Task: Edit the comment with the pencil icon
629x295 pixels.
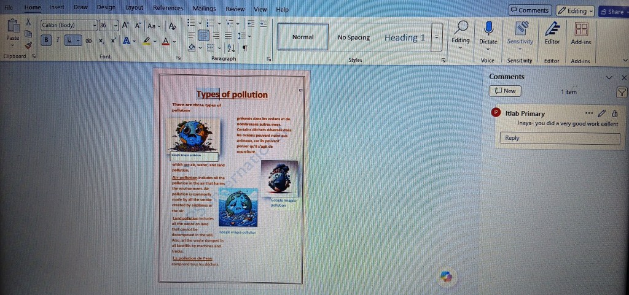Action: [602, 113]
